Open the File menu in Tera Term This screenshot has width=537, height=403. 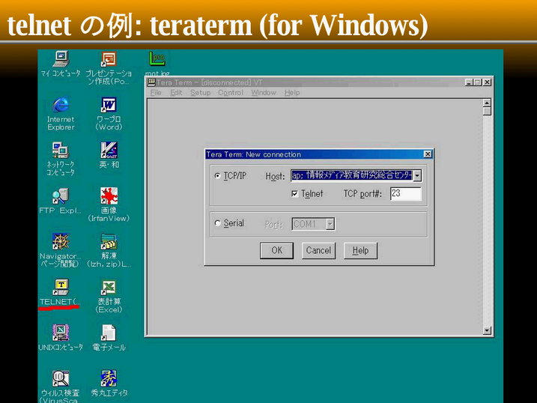[x=156, y=93]
